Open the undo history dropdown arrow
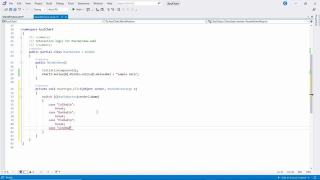Viewport: 320px width, 180px height. [x=23, y=9]
